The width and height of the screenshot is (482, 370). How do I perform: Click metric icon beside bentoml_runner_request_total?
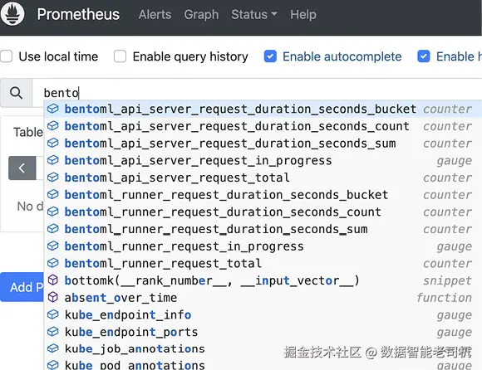(x=53, y=263)
